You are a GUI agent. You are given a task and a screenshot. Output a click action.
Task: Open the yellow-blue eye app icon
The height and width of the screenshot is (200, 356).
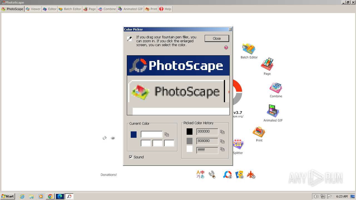click(239, 174)
